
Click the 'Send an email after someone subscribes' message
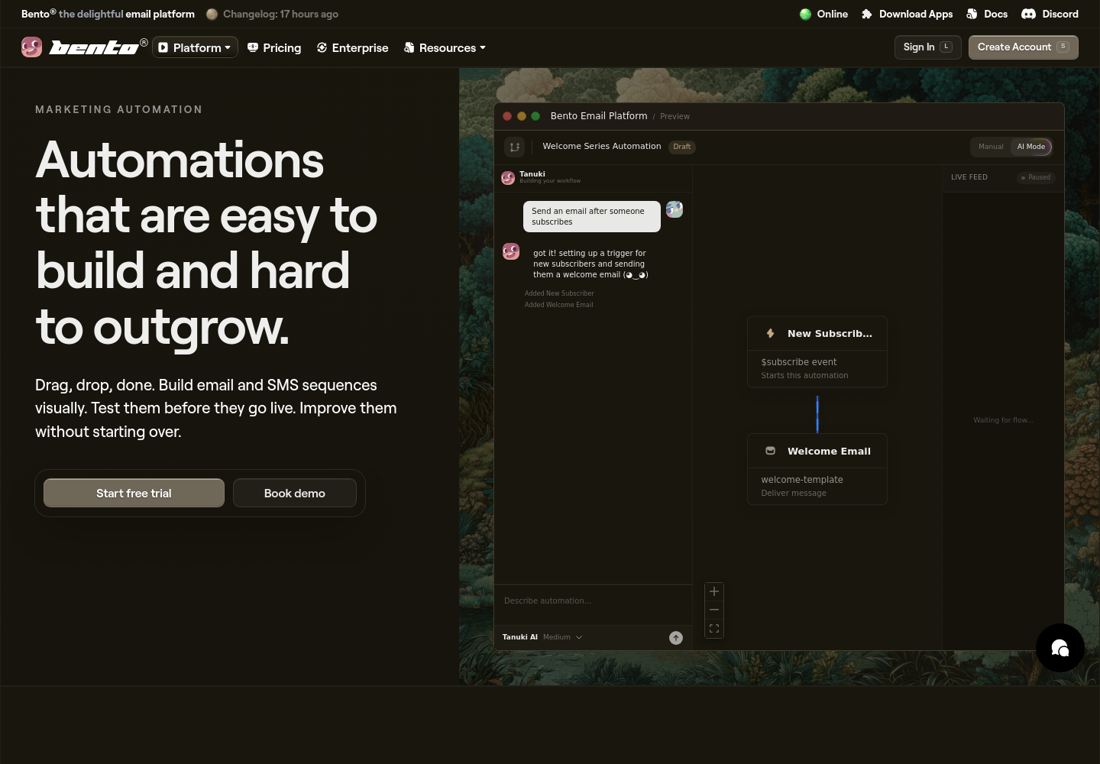pos(592,216)
